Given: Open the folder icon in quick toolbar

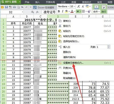Looking at the screenshot, I should click(3, 7).
